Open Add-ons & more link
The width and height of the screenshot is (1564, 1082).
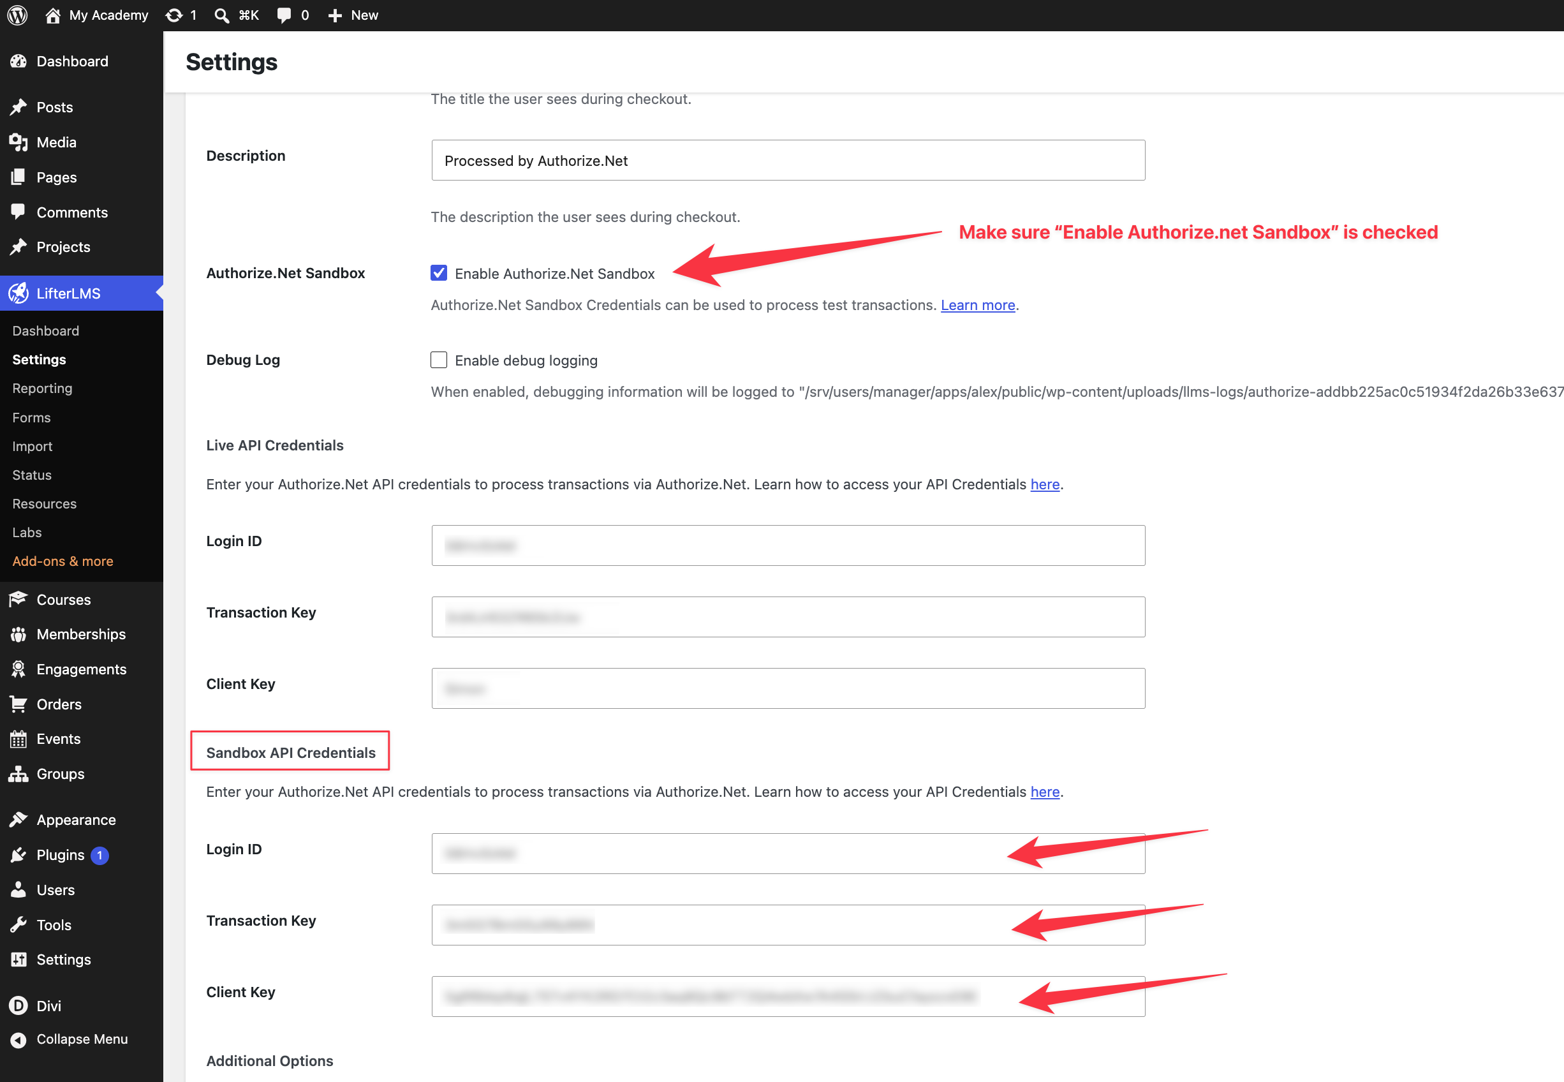63,561
